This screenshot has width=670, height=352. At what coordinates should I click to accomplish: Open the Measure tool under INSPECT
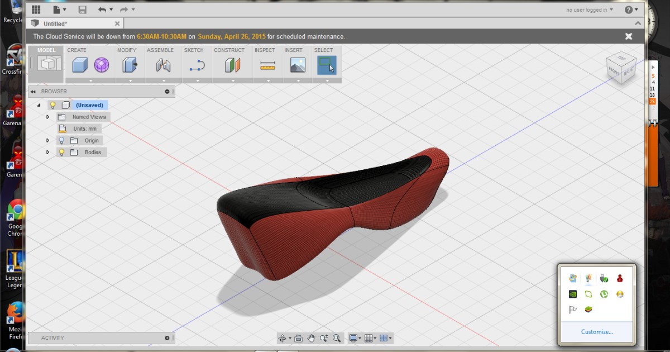click(266, 66)
